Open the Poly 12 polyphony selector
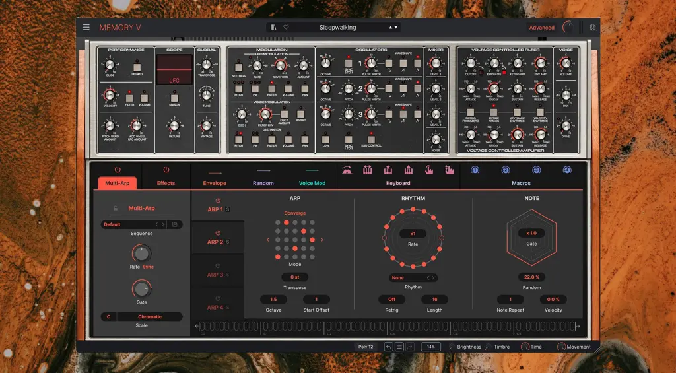 [x=366, y=347]
